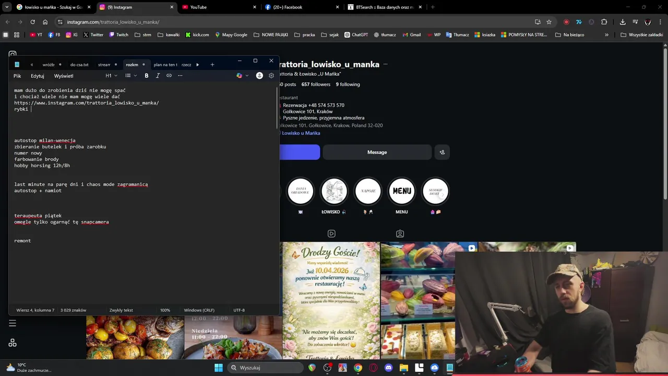668x376 pixels.
Task: Insert a link using Notepad's link icon
Action: coord(169,76)
